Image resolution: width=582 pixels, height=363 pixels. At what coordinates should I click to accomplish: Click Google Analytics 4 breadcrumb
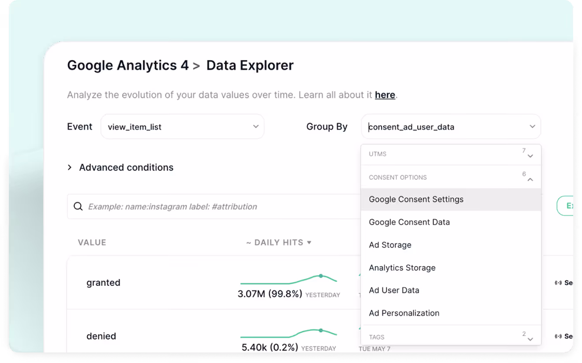[128, 66]
